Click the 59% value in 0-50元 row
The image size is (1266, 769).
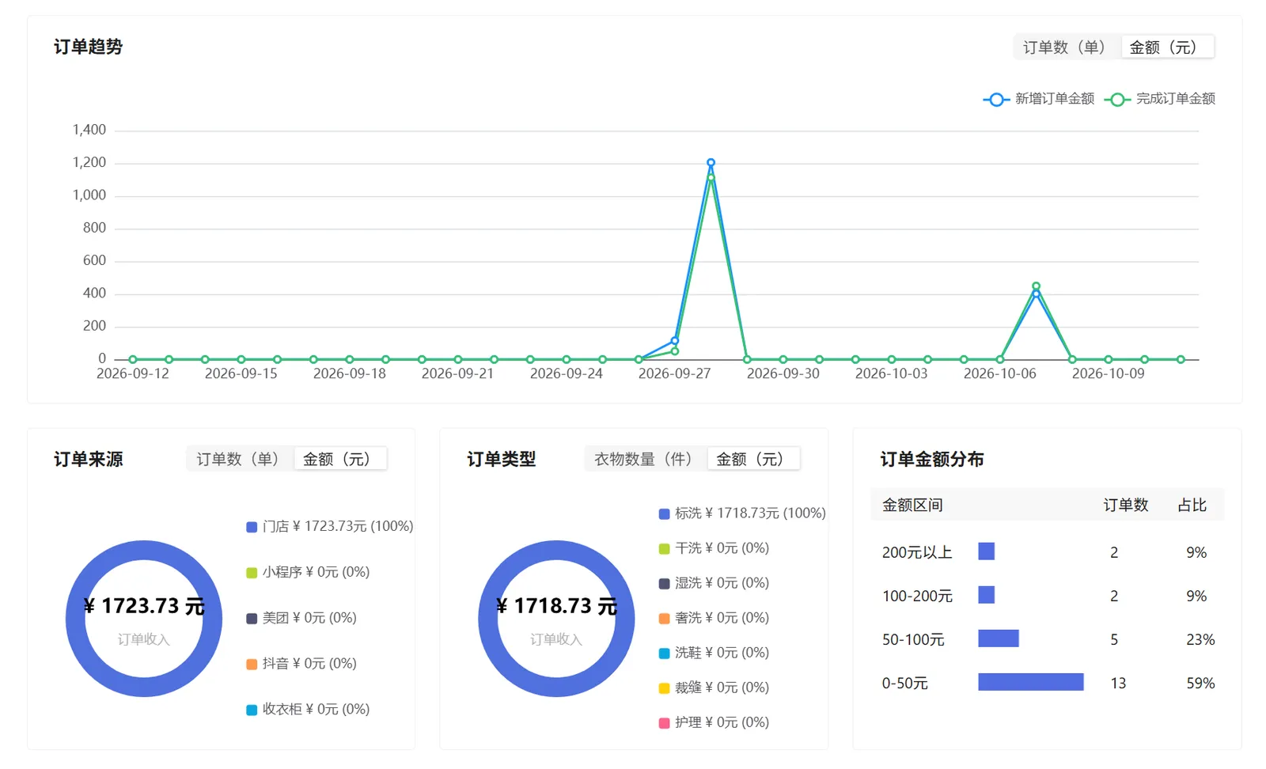(x=1200, y=683)
